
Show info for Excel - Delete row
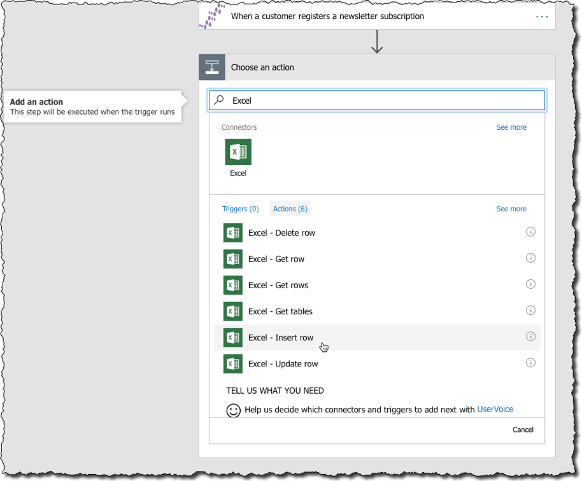[x=531, y=232]
